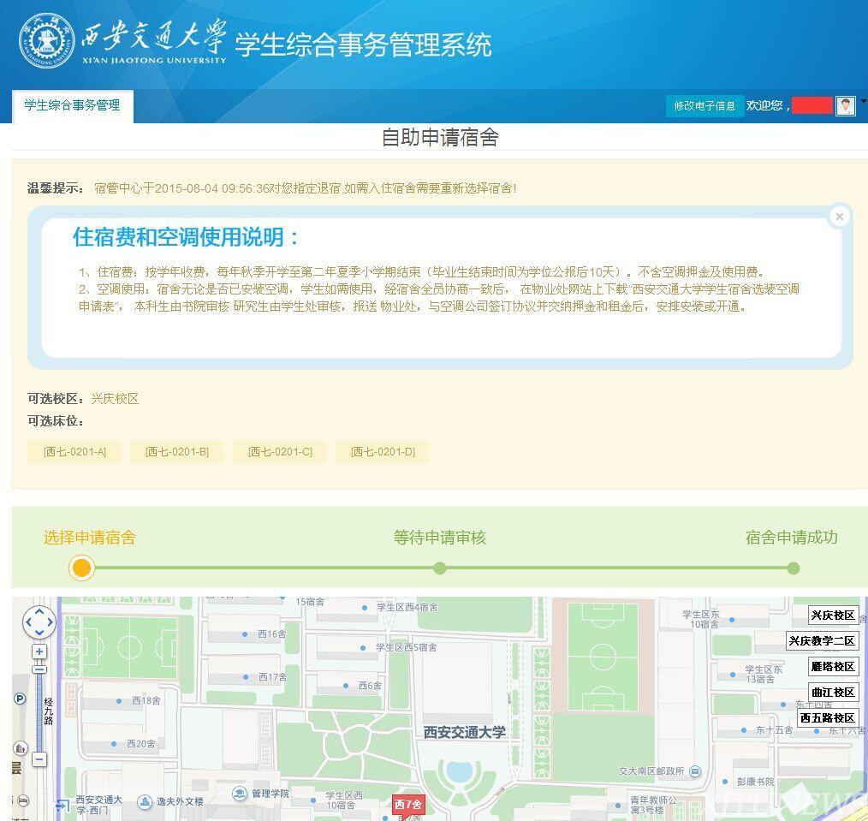Click the parking P icon on map
The width and height of the screenshot is (868, 821).
coord(20,699)
